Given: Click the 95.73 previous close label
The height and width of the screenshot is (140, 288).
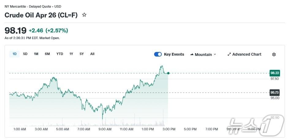Looking at the screenshot, I should click(x=274, y=92).
